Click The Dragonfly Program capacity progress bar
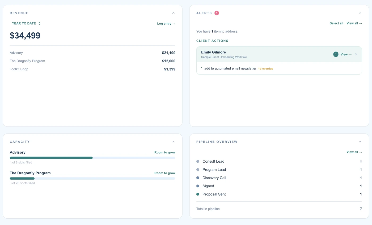This screenshot has width=372, height=225. point(92,179)
